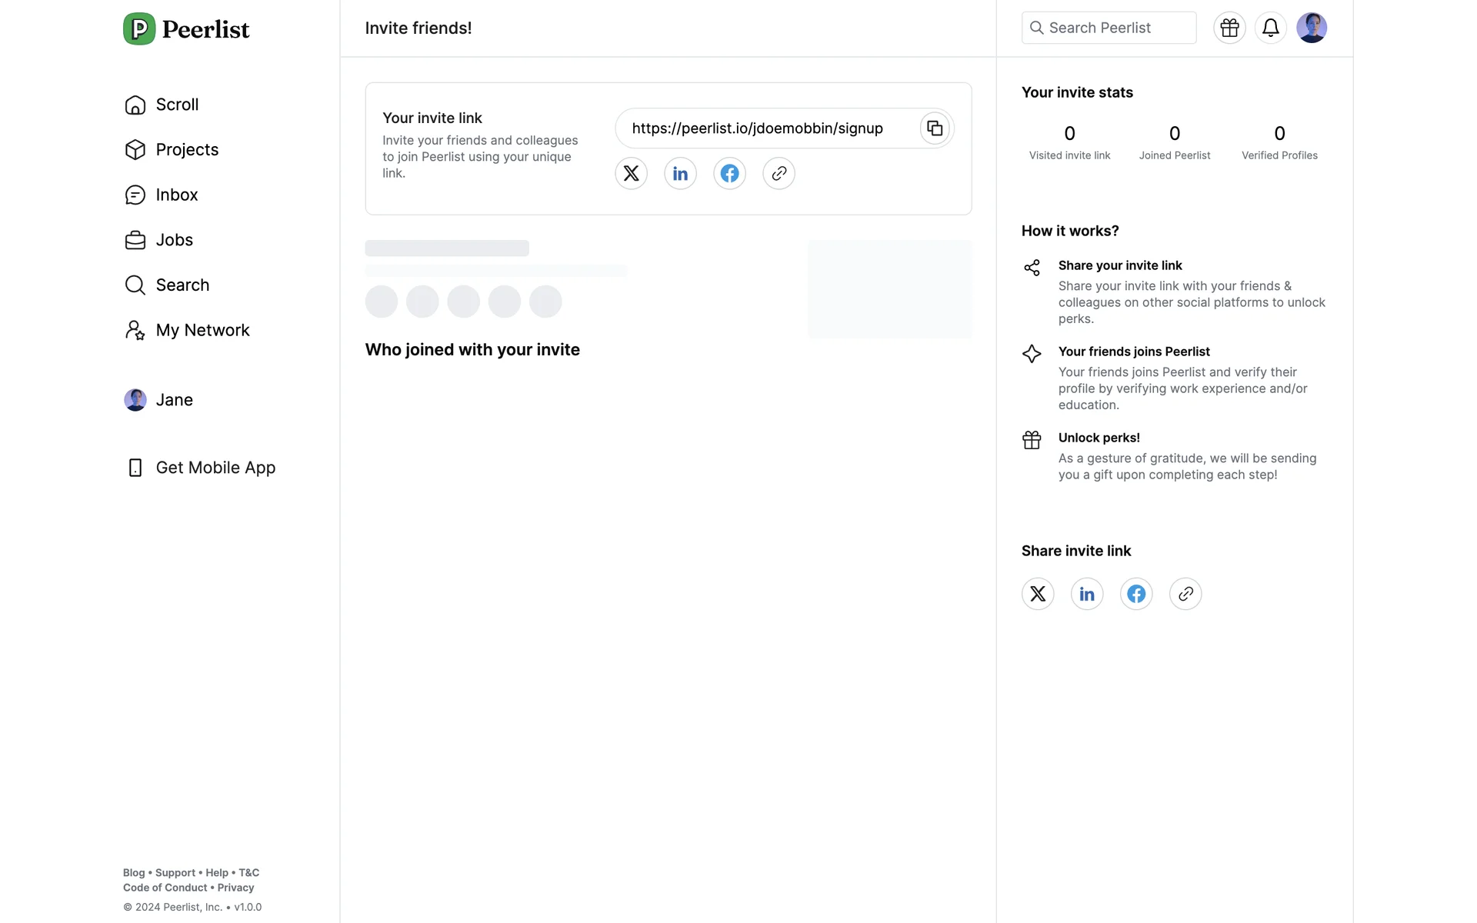This screenshot has width=1477, height=923.
Task: Open the profile avatar in the top right
Action: [x=1311, y=28]
